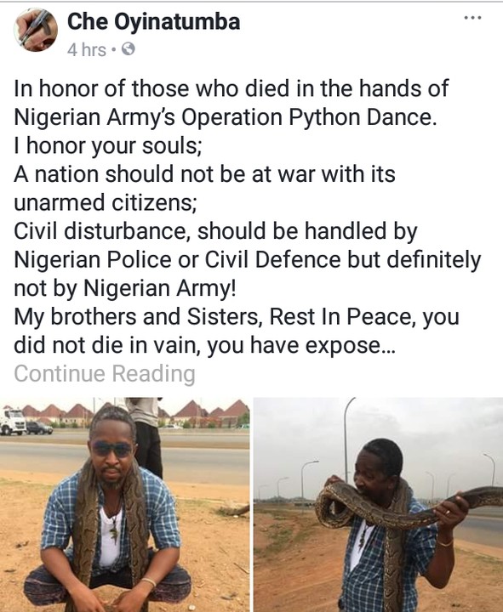Image resolution: width=503 pixels, height=612 pixels.
Task: Expand truncated text at 'you have expose…'
Action: tap(301, 345)
